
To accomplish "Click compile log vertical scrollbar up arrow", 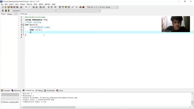I will click(192, 94).
